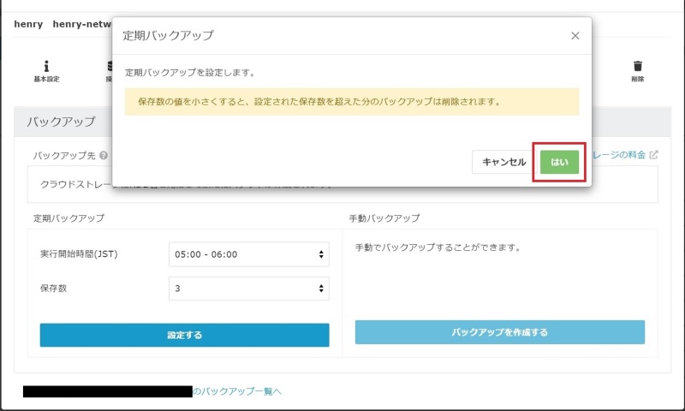Expand the 保存数 dropdown showing 3
This screenshot has width=685, height=411.
[248, 289]
